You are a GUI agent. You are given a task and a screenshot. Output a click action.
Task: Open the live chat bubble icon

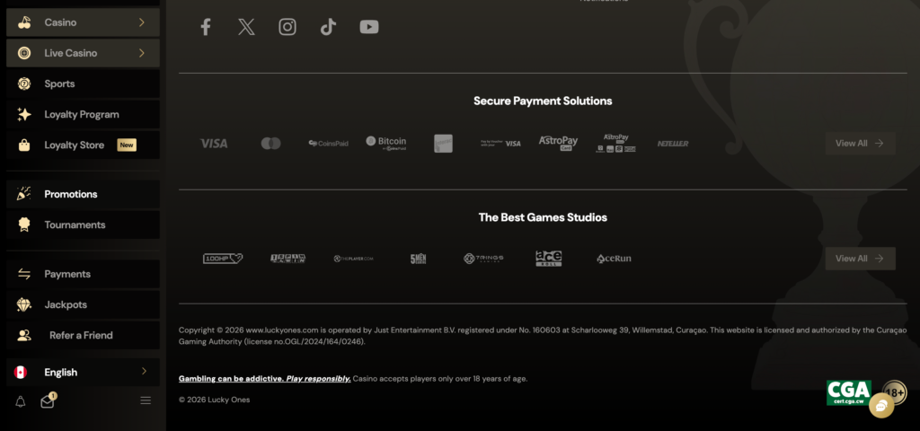880,406
